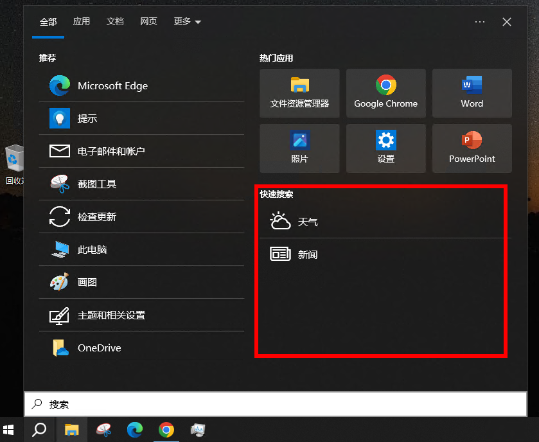Open the three-dots options menu
The height and width of the screenshot is (442, 539).
[480, 22]
